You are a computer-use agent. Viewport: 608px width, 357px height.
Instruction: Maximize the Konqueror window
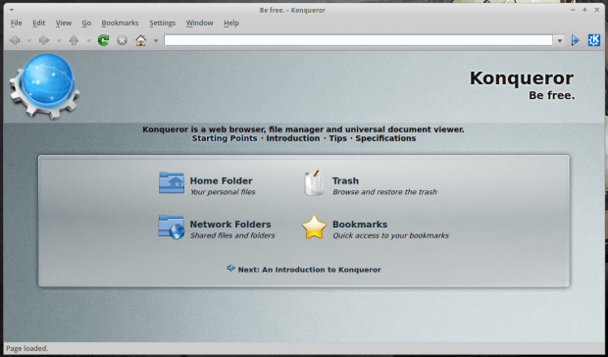click(584, 10)
